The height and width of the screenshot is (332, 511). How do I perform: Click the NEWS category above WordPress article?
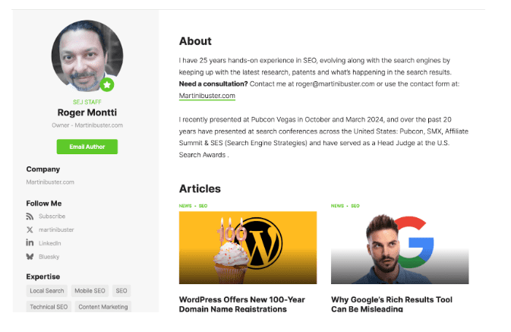coord(185,206)
